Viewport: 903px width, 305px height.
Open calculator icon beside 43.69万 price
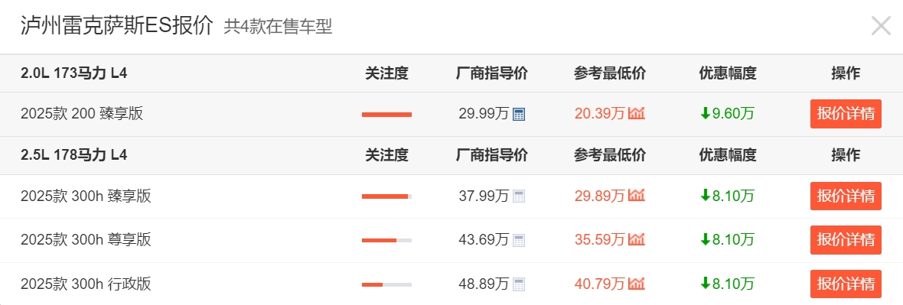pyautogui.click(x=518, y=240)
